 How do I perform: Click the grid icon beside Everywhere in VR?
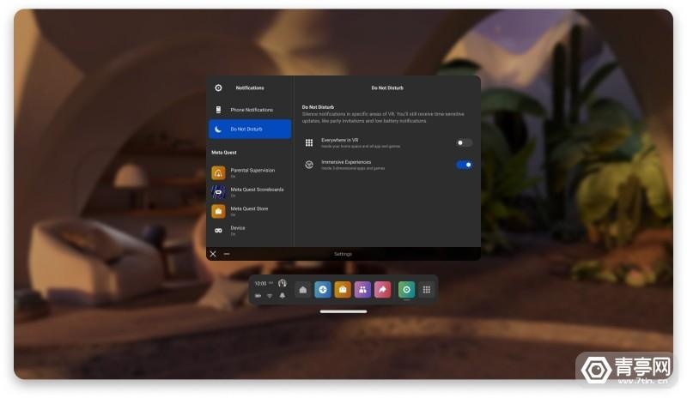pyautogui.click(x=309, y=142)
